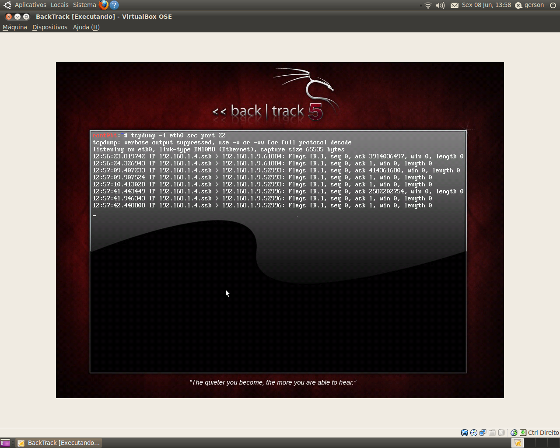Click the optical CD/DVD drive icon
This screenshot has height=448, width=560.
[474, 433]
